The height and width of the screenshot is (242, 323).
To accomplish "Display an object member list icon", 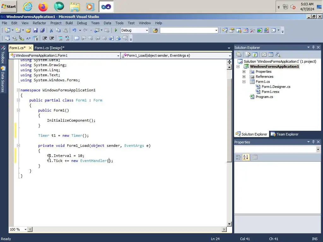I will point(8,38).
